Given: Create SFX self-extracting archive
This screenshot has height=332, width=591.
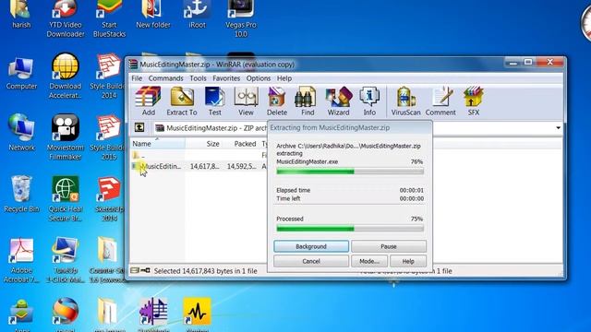Looking at the screenshot, I should pos(474,101).
